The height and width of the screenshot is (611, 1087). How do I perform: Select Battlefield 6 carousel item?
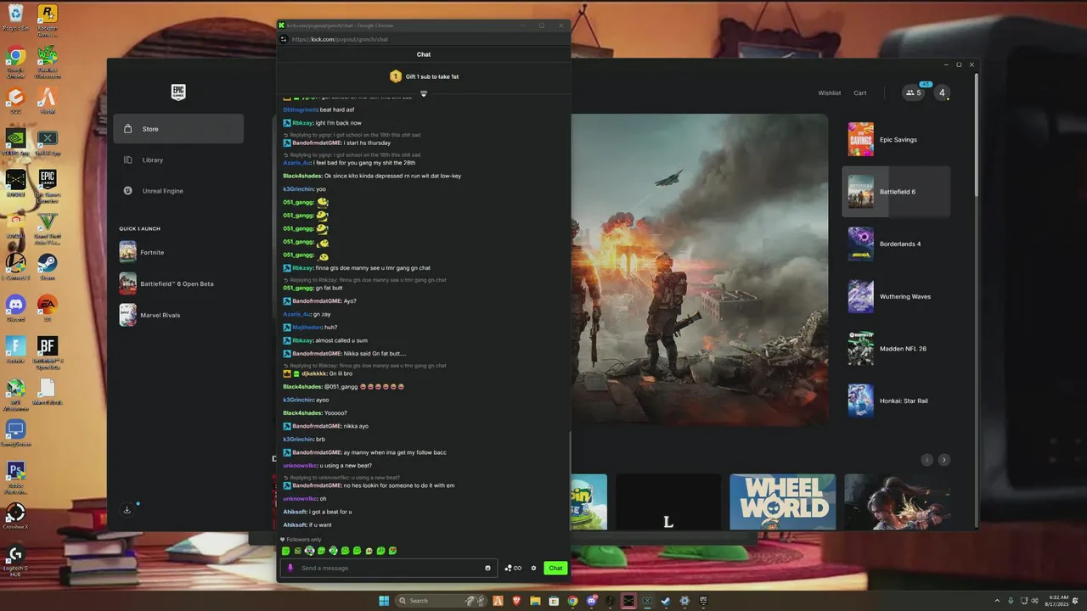pos(896,192)
